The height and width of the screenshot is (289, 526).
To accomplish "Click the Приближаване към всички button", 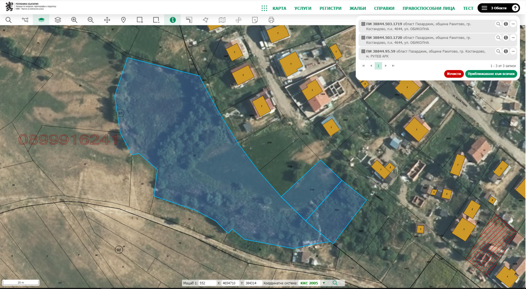I will pos(491,74).
